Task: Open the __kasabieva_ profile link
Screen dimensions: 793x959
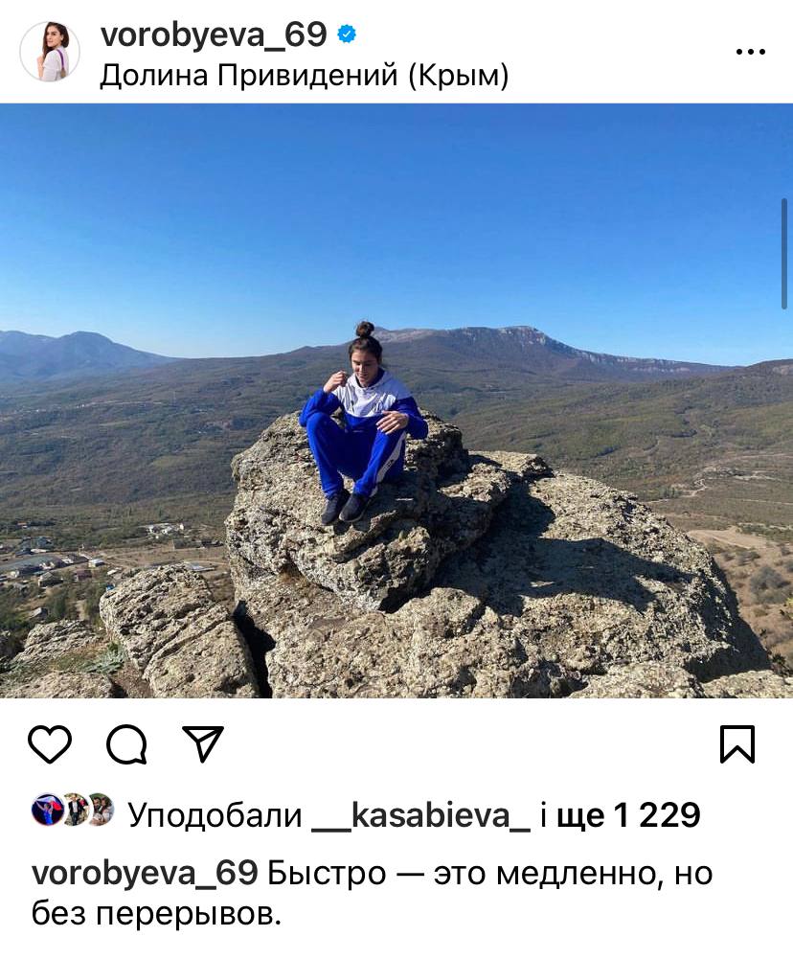Action: click(x=421, y=815)
